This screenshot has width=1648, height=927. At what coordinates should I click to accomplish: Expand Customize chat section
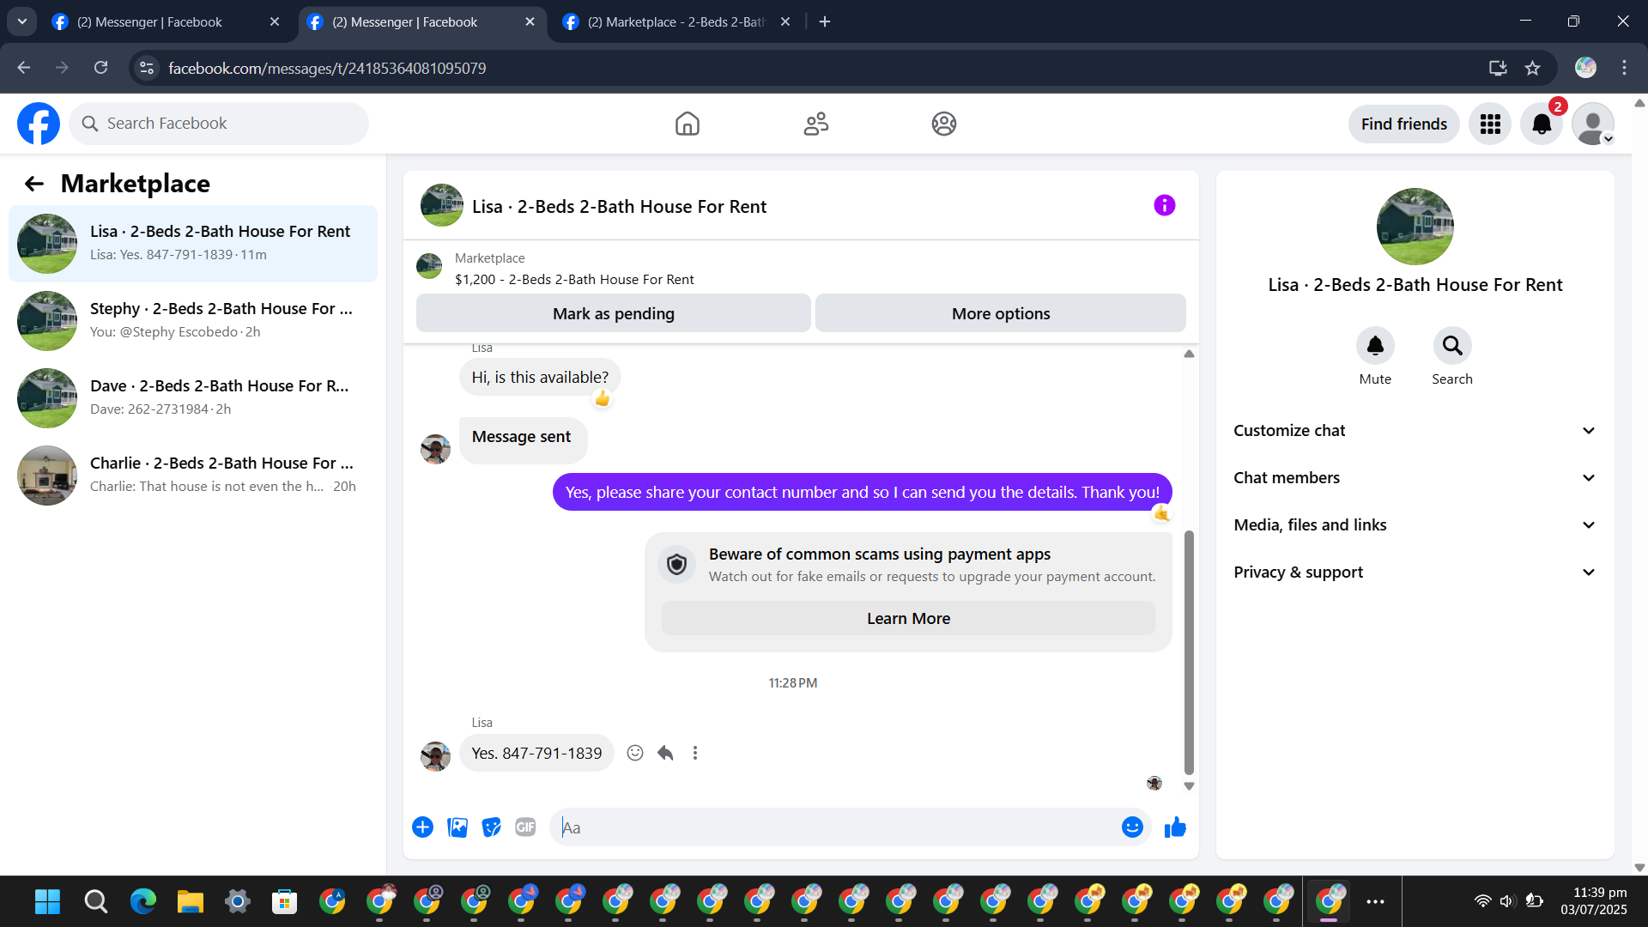point(1415,431)
